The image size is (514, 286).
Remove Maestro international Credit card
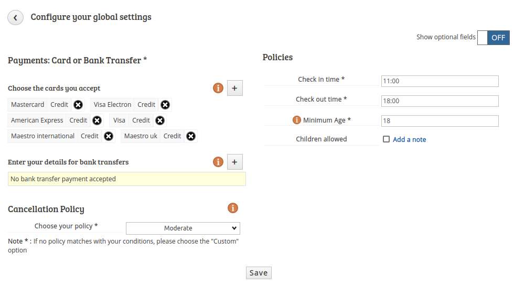point(109,136)
